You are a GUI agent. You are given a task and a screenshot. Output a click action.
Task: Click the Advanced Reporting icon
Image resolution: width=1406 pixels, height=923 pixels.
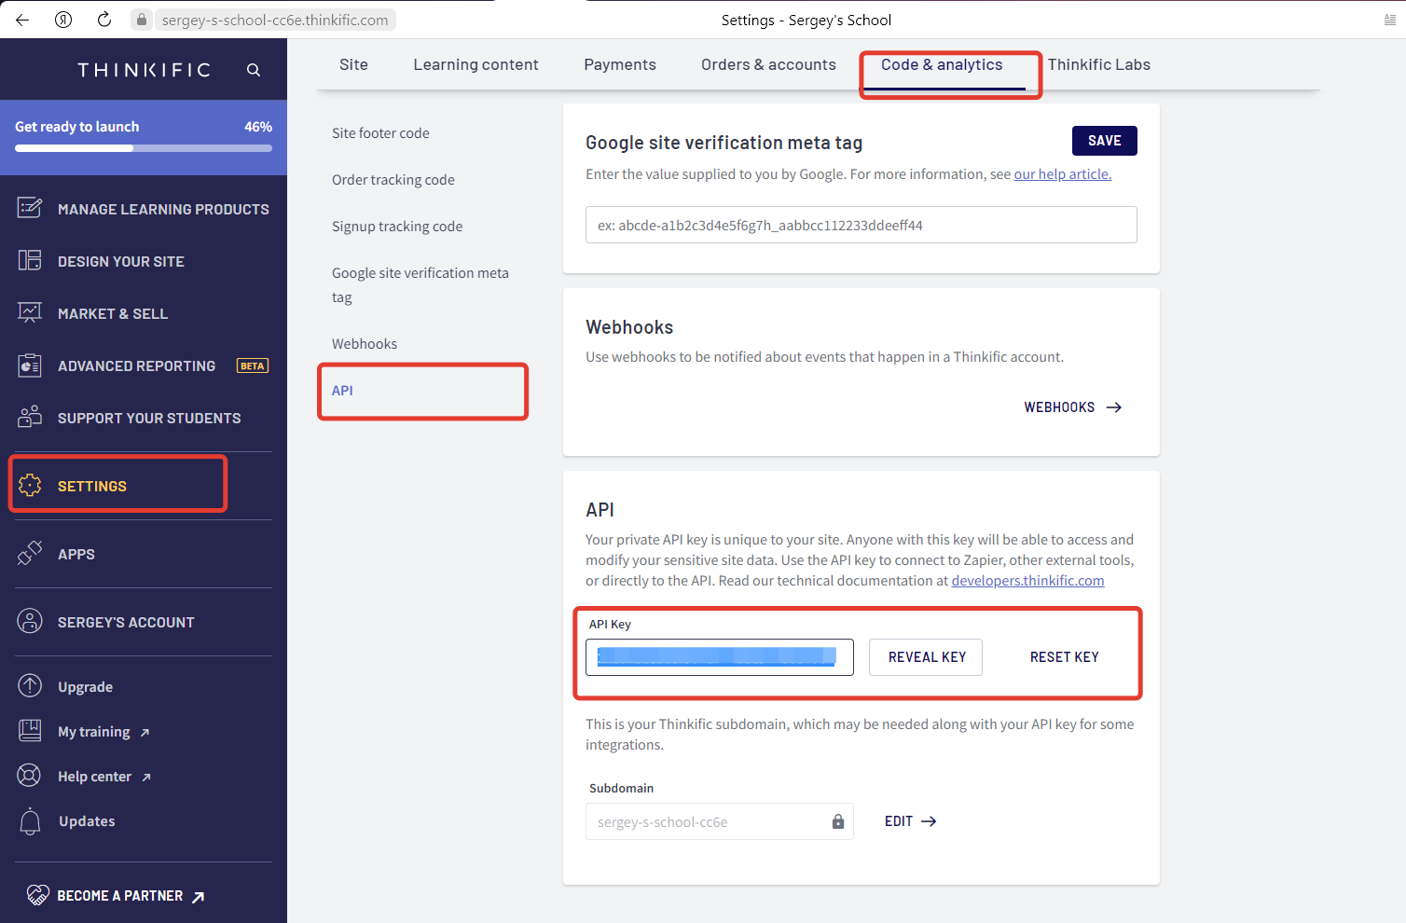(x=30, y=365)
